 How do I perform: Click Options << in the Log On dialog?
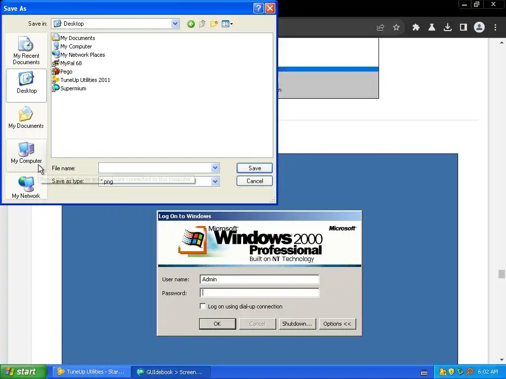(337, 324)
